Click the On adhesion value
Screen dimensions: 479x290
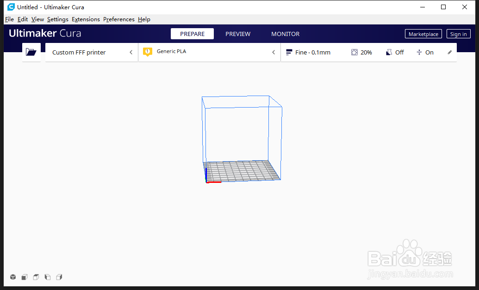[x=429, y=53]
